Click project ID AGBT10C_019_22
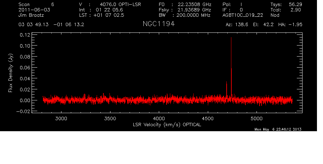Screen dimensions: 323x164 243,15
